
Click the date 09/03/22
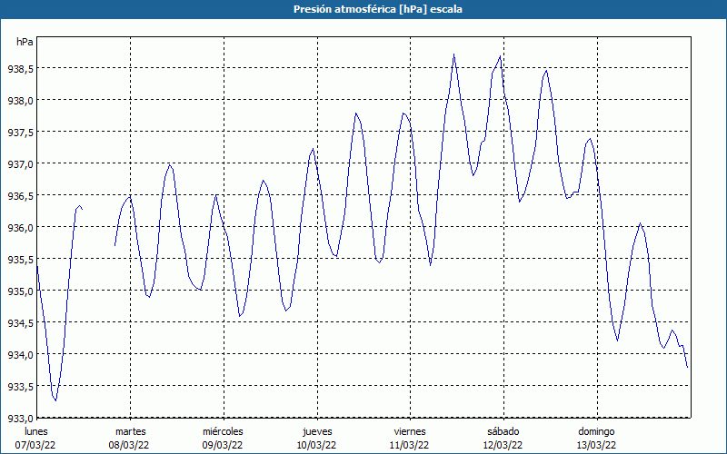223,445
